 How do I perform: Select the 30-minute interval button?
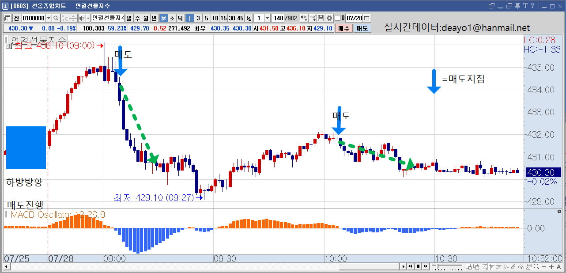click(x=232, y=18)
